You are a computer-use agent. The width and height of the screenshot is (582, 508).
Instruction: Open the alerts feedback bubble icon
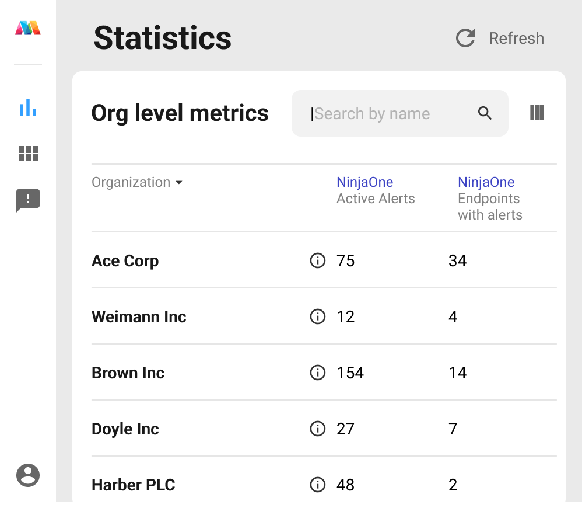[x=28, y=200]
